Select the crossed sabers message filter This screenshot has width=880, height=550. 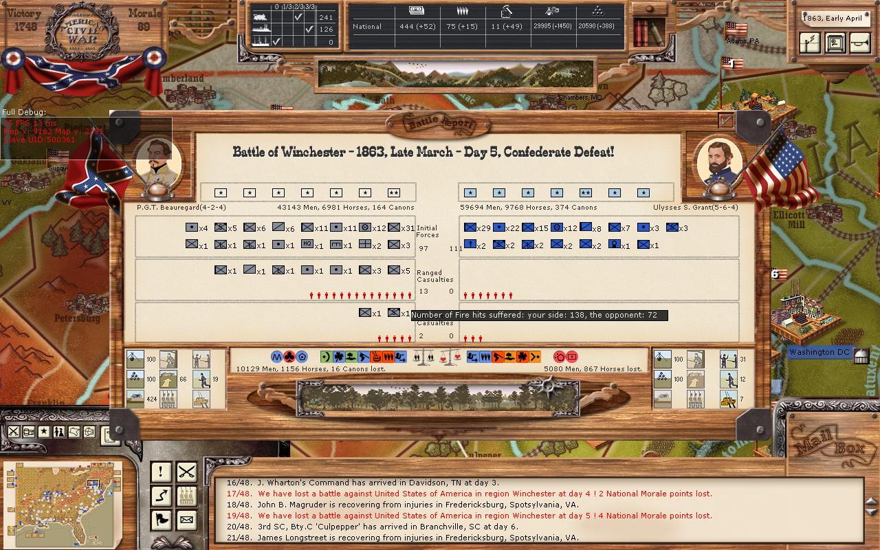click(187, 472)
